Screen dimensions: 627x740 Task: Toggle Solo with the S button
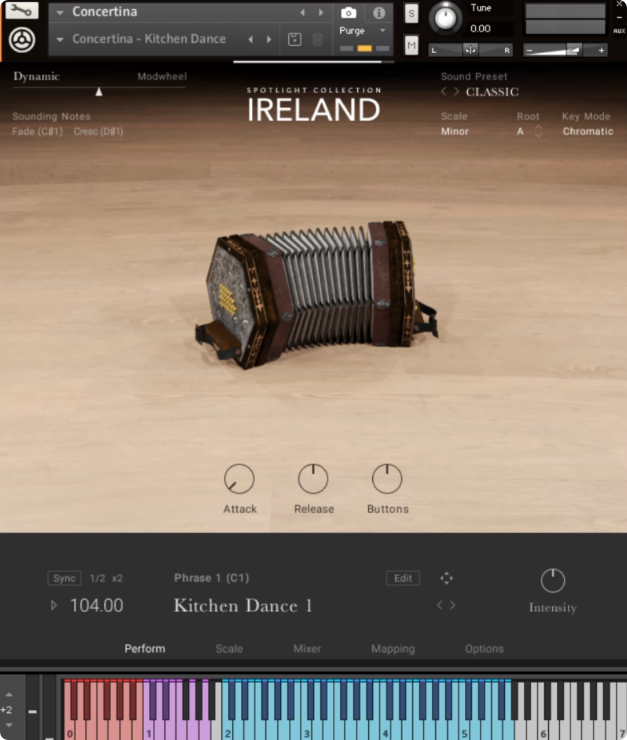pos(411,14)
